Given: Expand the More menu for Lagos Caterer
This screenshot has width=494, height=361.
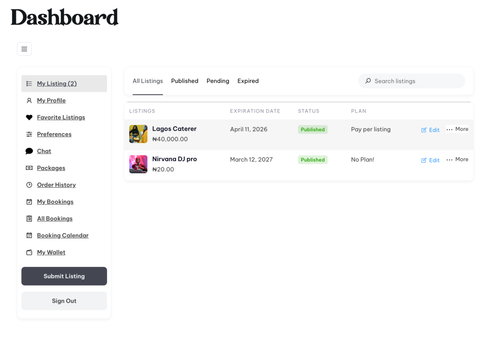Looking at the screenshot, I should [x=457, y=129].
